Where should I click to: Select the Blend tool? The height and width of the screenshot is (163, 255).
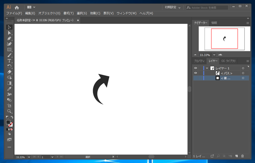coord(9,100)
